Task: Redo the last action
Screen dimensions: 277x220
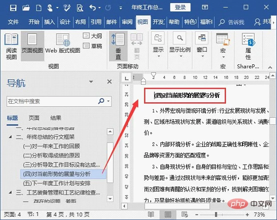Action: (x=108, y=7)
